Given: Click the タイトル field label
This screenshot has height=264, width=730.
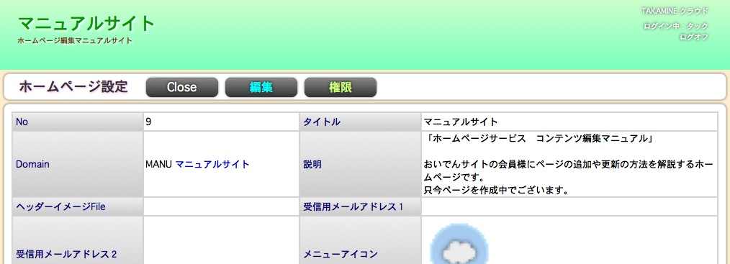Looking at the screenshot, I should tap(322, 122).
